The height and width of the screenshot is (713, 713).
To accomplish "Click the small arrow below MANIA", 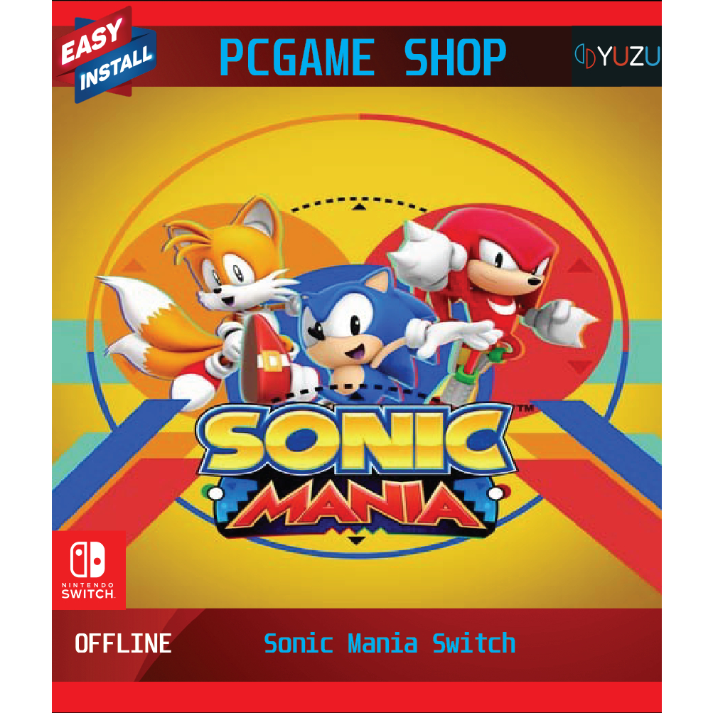I will click(x=355, y=540).
